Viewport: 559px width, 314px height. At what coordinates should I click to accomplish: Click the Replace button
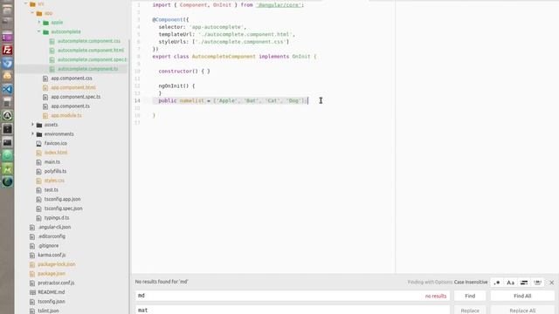(470, 311)
